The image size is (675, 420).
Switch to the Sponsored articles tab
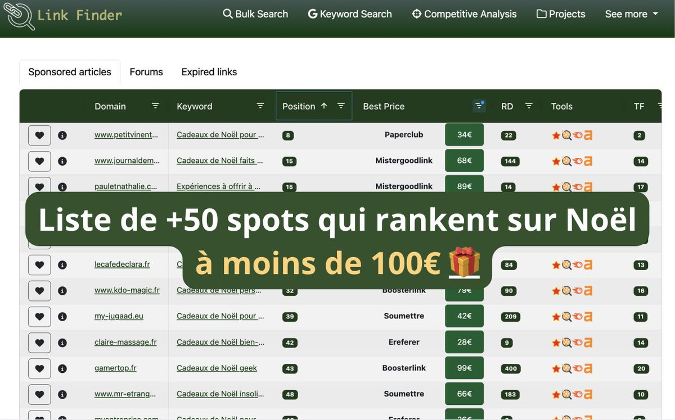tap(70, 72)
